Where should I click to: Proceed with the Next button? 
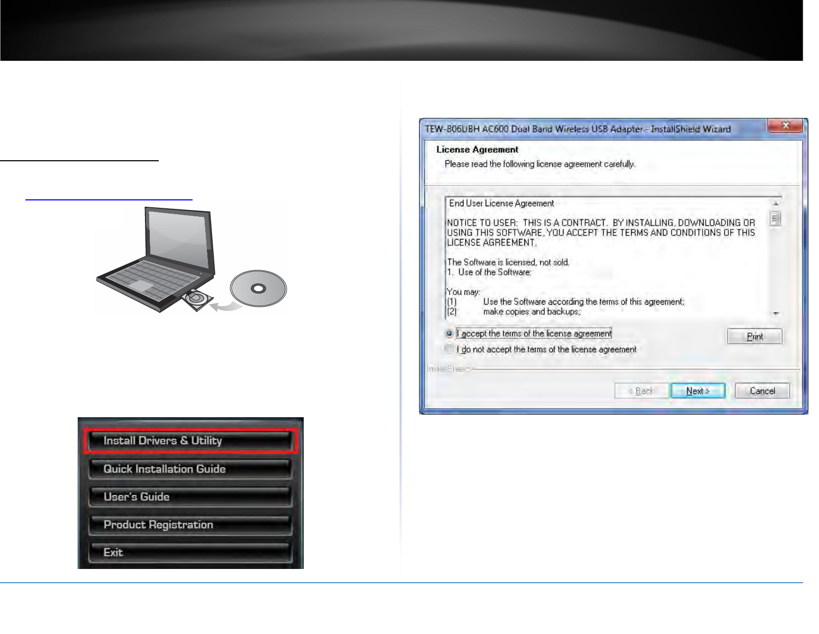click(x=698, y=391)
